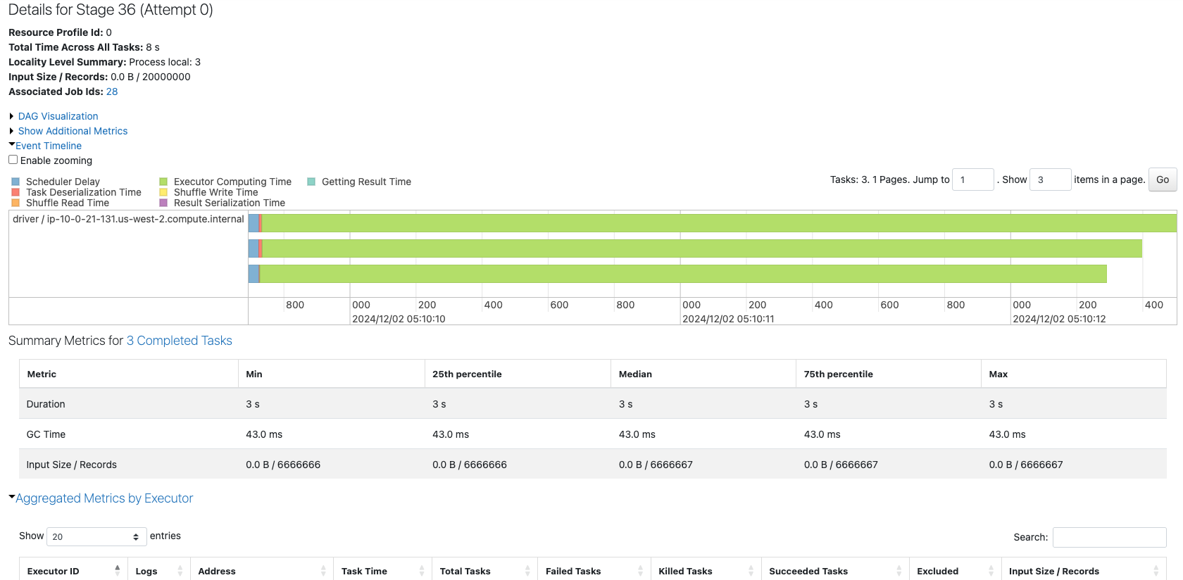Sort by Total Tasks column arrows
Viewport: 1183px width, 580px height.
[x=527, y=571]
